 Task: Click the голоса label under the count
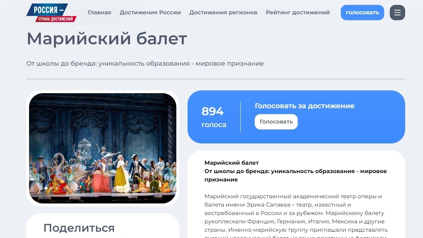click(x=214, y=125)
